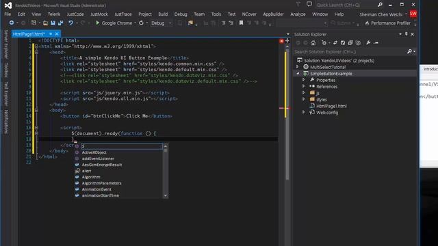Click the Quick Launch magnifier icon
The image size is (438, 246).
380,5
